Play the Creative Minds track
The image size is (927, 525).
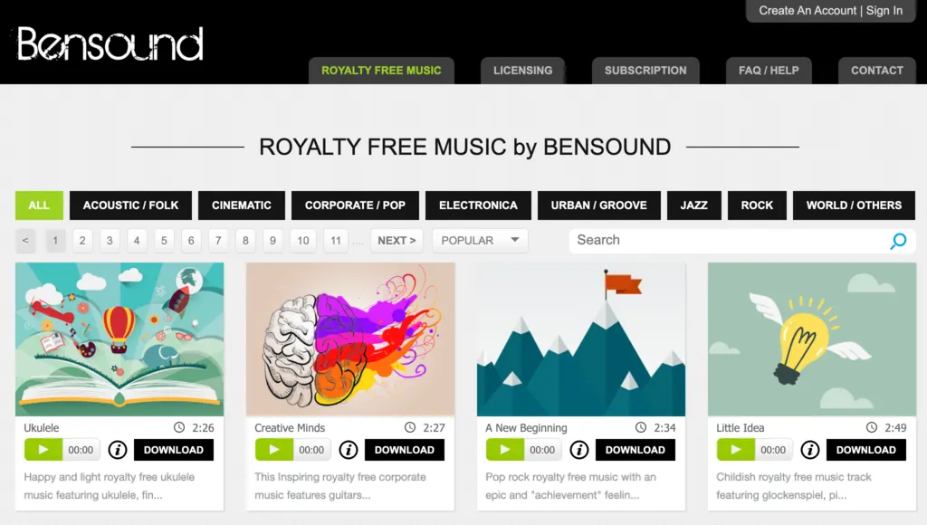pos(273,450)
